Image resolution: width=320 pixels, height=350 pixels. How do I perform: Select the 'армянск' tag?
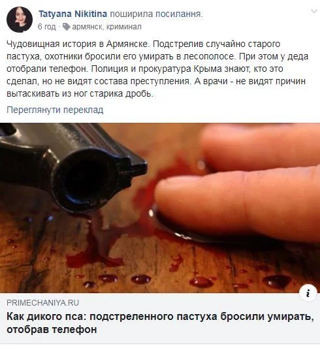(87, 27)
